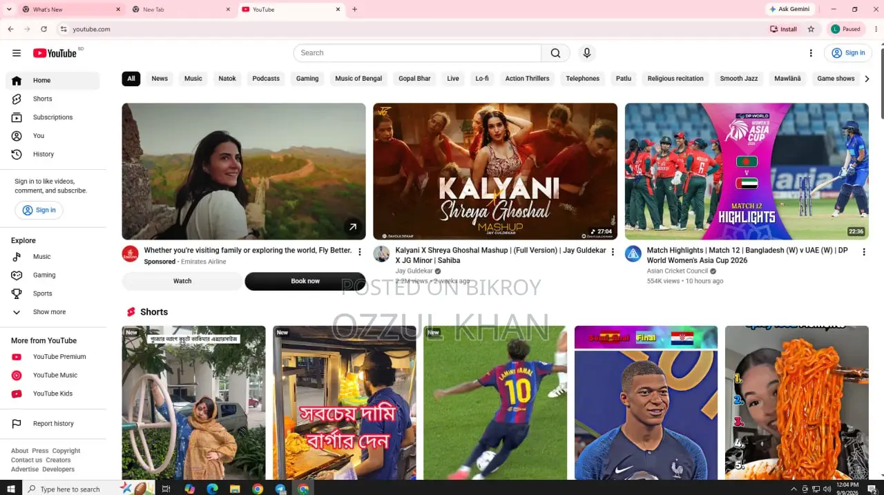This screenshot has height=495, width=884.
Task: Open the Developers footer link
Action: click(x=59, y=469)
